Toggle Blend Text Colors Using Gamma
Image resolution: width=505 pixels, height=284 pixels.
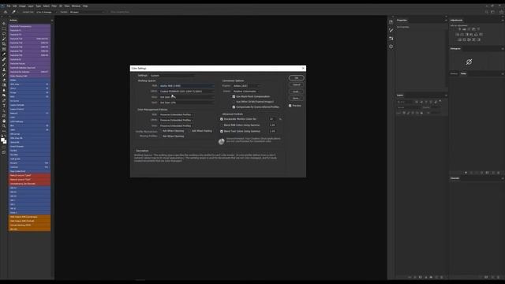(x=222, y=132)
